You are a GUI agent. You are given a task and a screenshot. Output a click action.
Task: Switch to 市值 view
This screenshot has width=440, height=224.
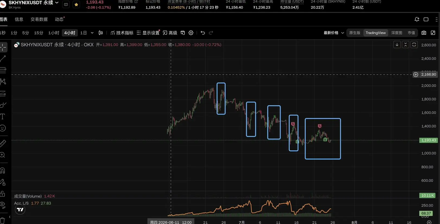coord(411,33)
